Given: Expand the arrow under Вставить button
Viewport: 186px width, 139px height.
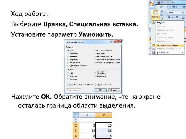Looking at the screenshot, I should 156,19.
